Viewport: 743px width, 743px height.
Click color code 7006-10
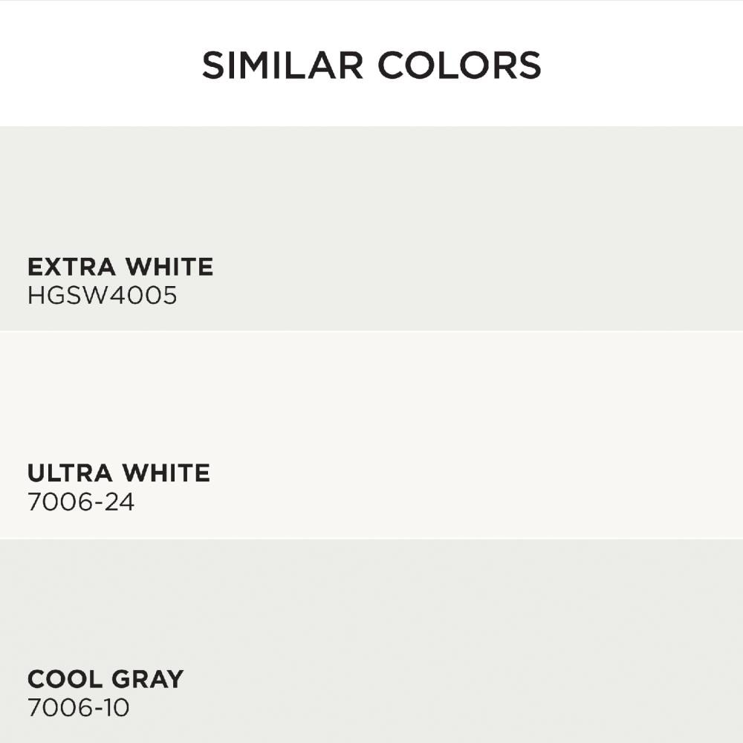pos(78,708)
